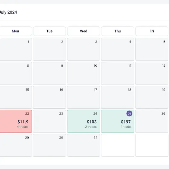Select the July 1 day cell
Image resolution: width=169 pixels, height=169 pixels.
click(16, 49)
